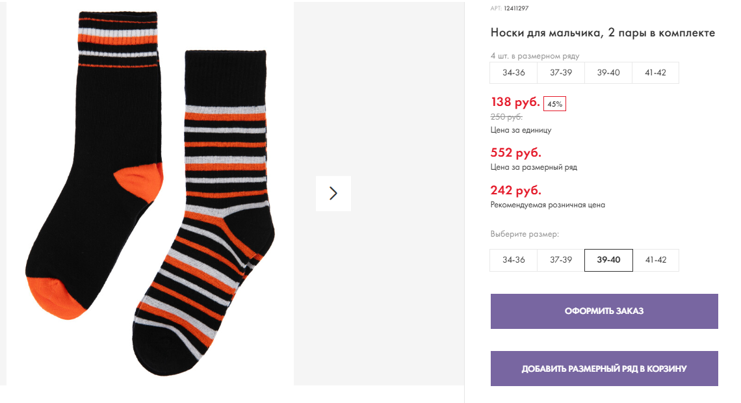Click the 552 руб. size row price

[x=515, y=153]
